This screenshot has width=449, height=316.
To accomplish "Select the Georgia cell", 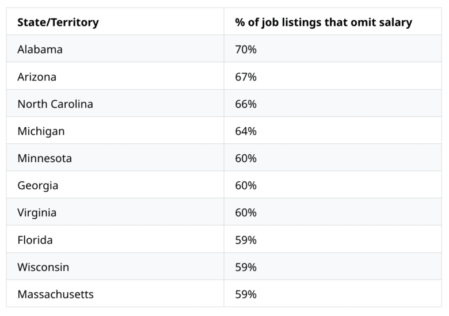I will click(x=38, y=186).
